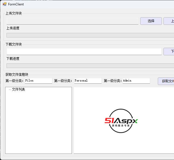Click the download progress bar under 下载进度
Image resolution: width=174 pixels, height=160 pixels.
point(90,66)
